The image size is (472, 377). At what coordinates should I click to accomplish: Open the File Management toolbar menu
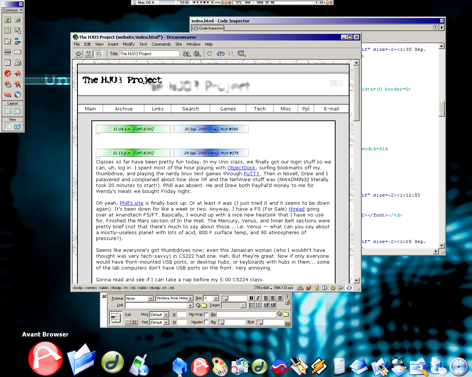[187, 54]
